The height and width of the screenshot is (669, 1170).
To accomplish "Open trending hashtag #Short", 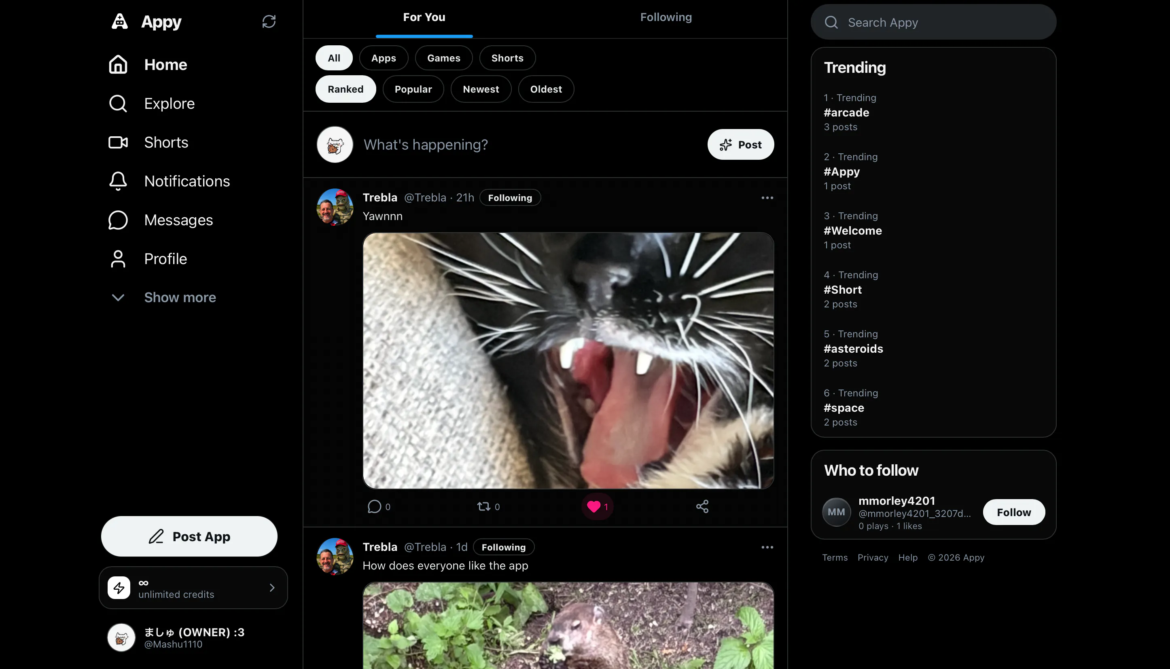I will pyautogui.click(x=842, y=290).
